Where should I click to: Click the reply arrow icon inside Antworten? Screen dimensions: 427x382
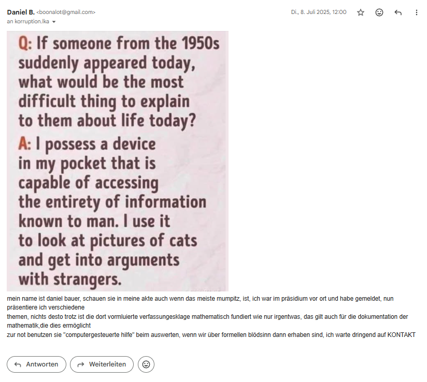(x=17, y=364)
